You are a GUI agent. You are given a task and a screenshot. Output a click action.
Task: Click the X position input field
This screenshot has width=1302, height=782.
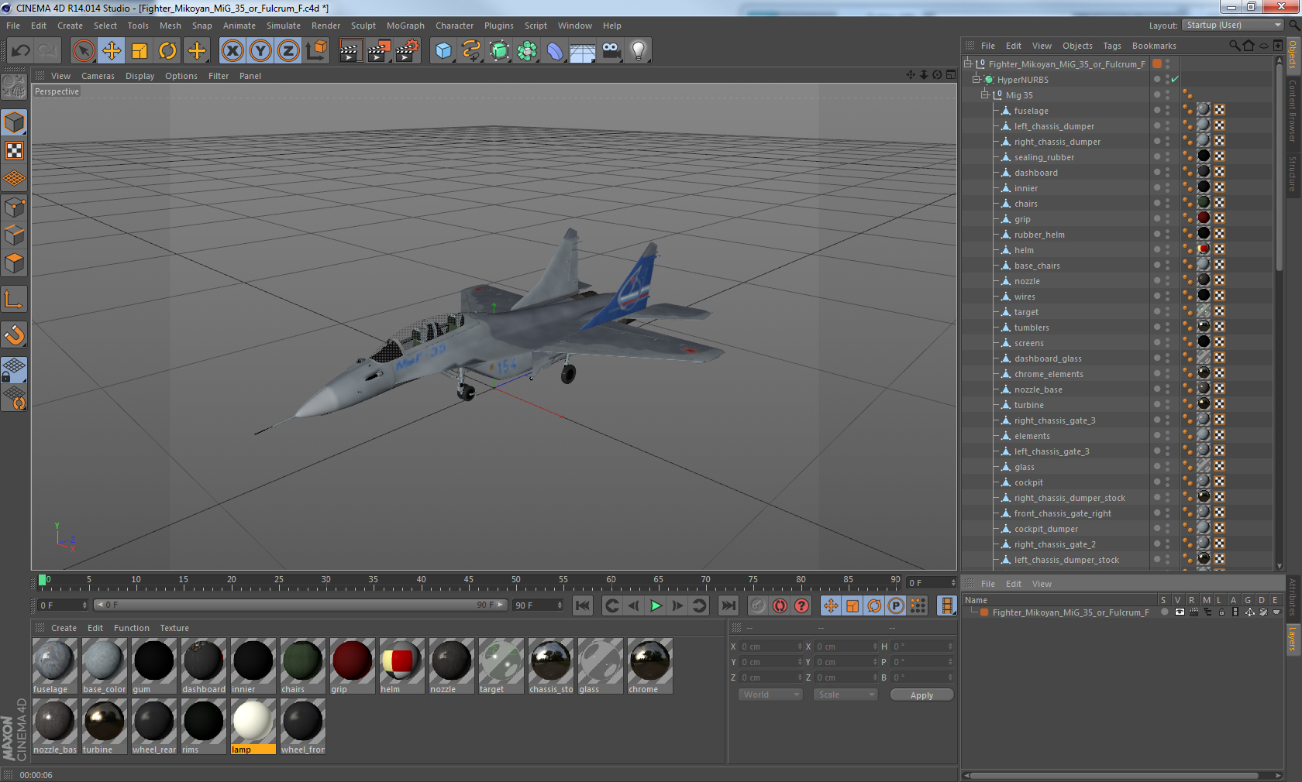click(x=770, y=647)
